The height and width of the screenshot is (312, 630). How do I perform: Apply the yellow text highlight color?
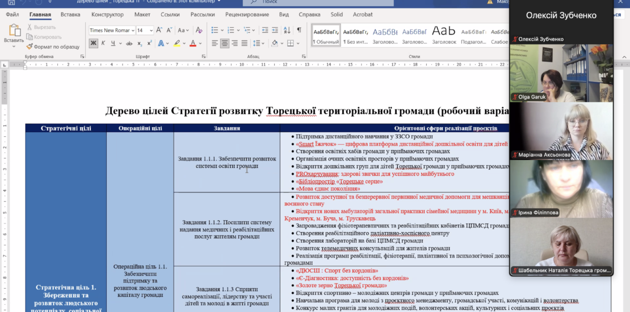coord(177,43)
